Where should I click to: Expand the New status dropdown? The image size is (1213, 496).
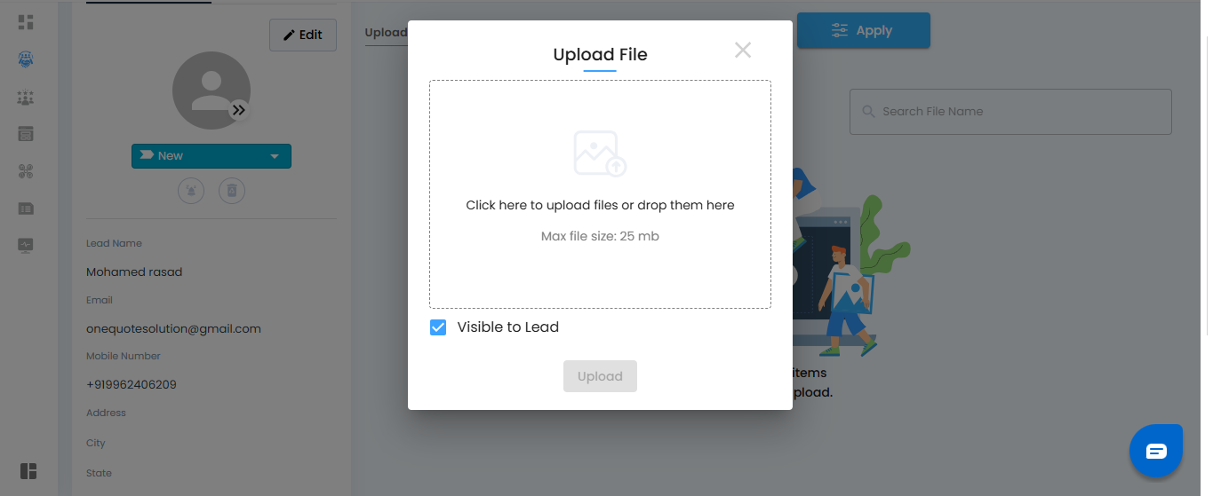[211, 156]
